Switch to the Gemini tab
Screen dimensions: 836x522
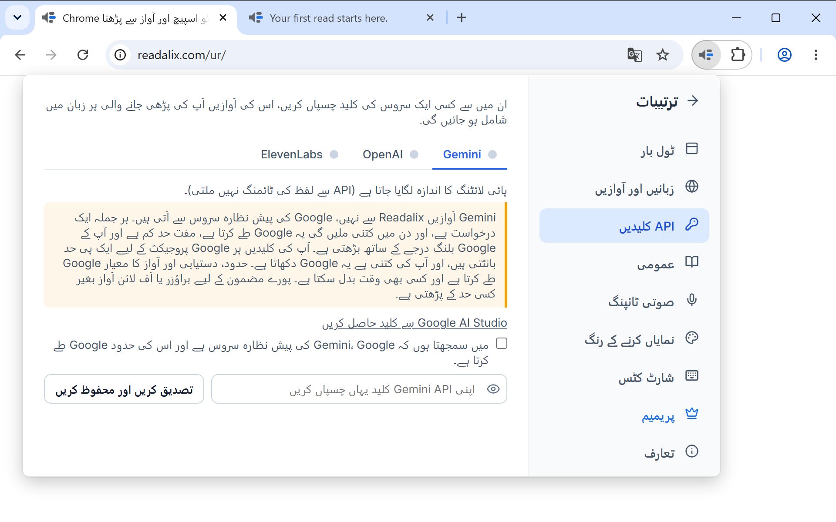470,154
